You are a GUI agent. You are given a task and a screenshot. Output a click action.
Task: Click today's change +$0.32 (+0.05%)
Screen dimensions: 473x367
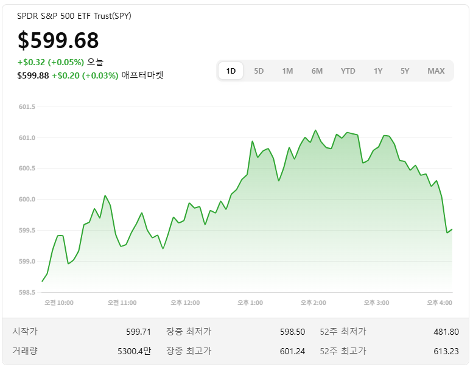pos(51,62)
